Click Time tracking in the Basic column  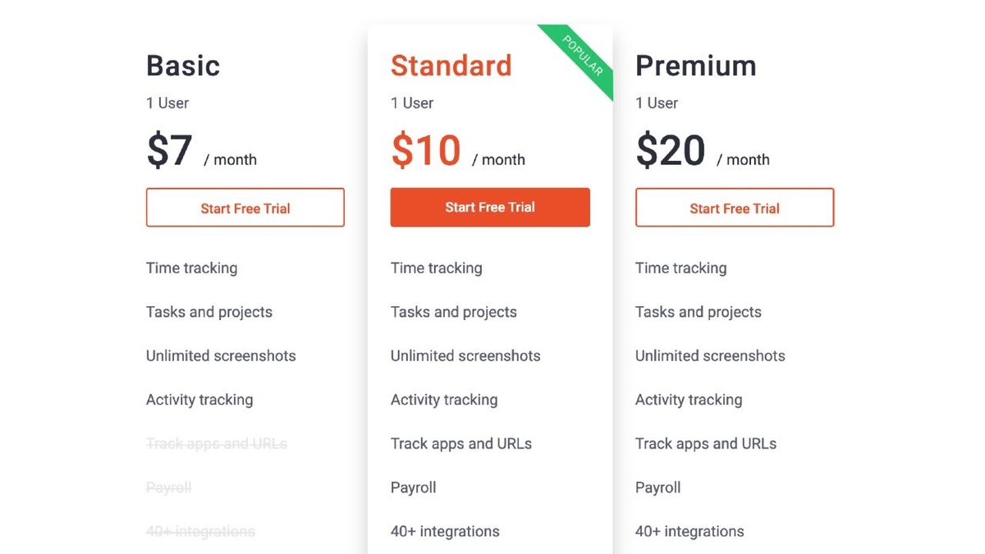(x=191, y=268)
